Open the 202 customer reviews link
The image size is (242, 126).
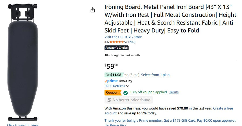132,42
